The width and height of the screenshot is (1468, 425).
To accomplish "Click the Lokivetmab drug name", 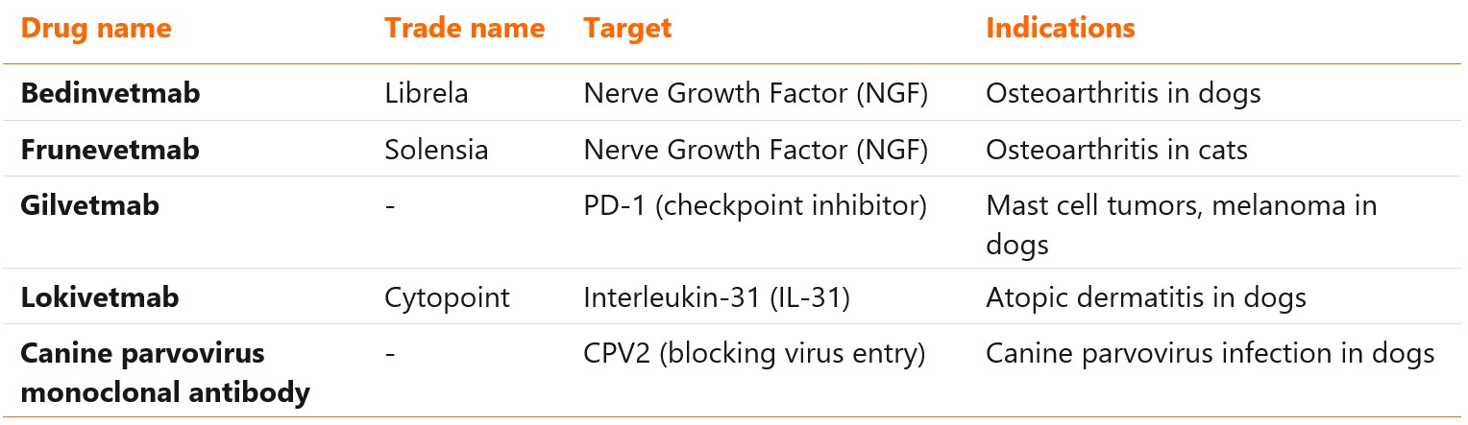I will click(100, 297).
